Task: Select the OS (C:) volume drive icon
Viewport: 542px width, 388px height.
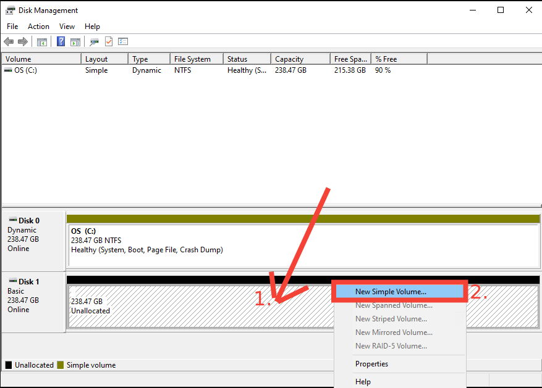Action: (x=7, y=70)
